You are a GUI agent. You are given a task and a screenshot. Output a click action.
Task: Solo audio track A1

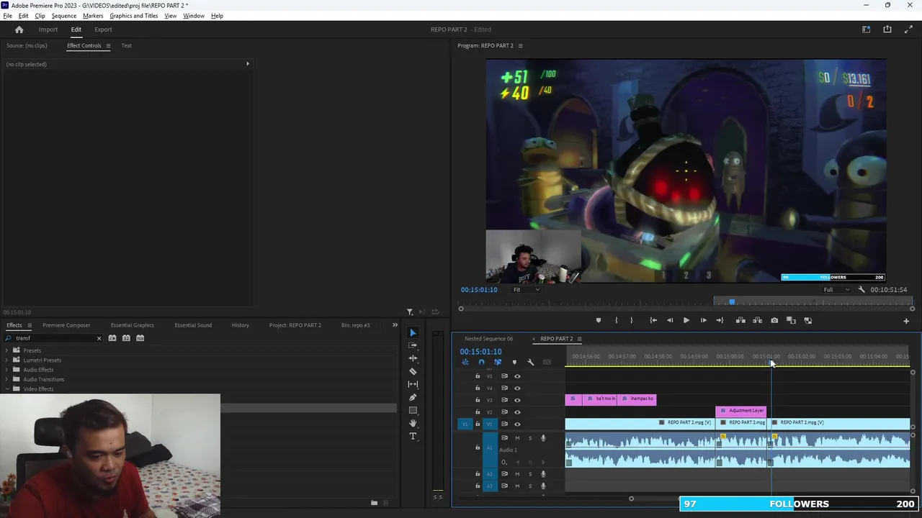coord(530,438)
